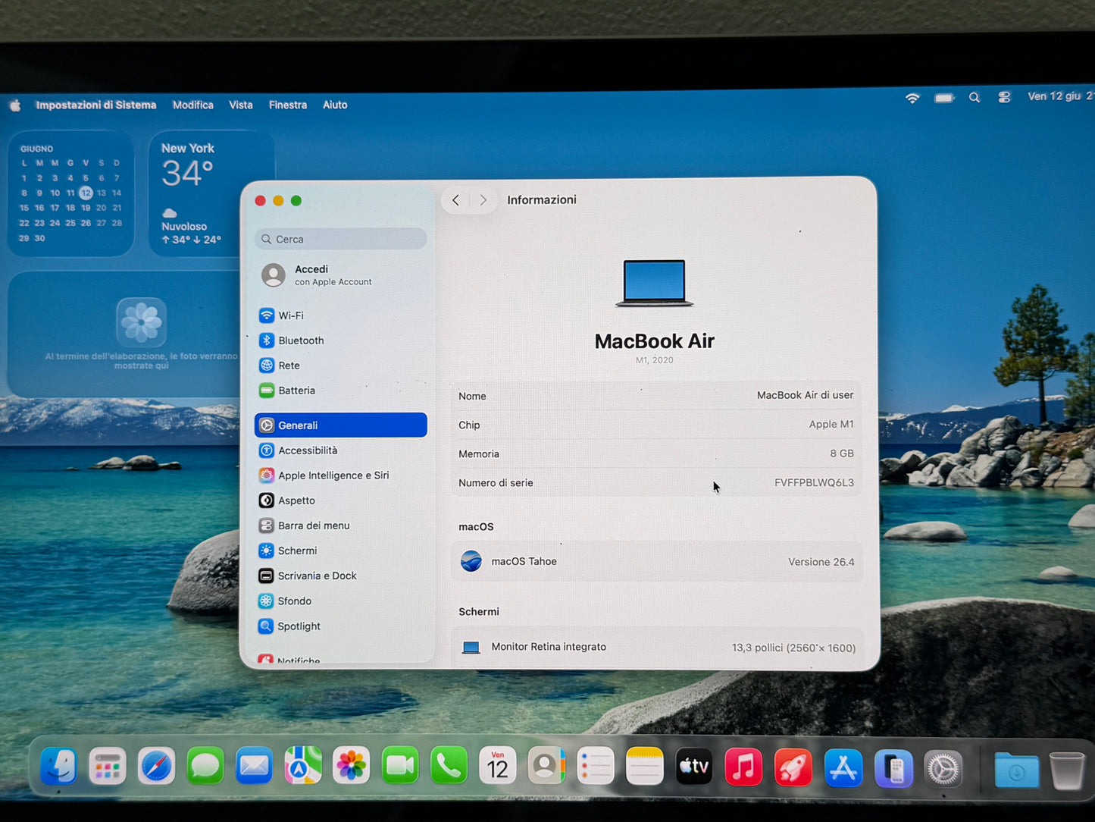
Task: Open the Finestra menu
Action: 288,105
